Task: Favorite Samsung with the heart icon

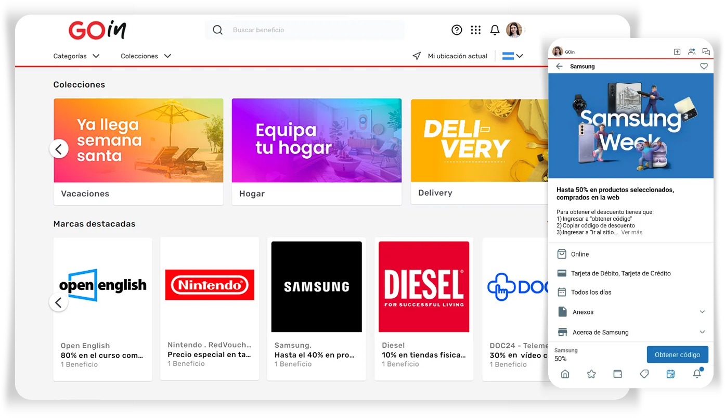Action: [x=704, y=67]
